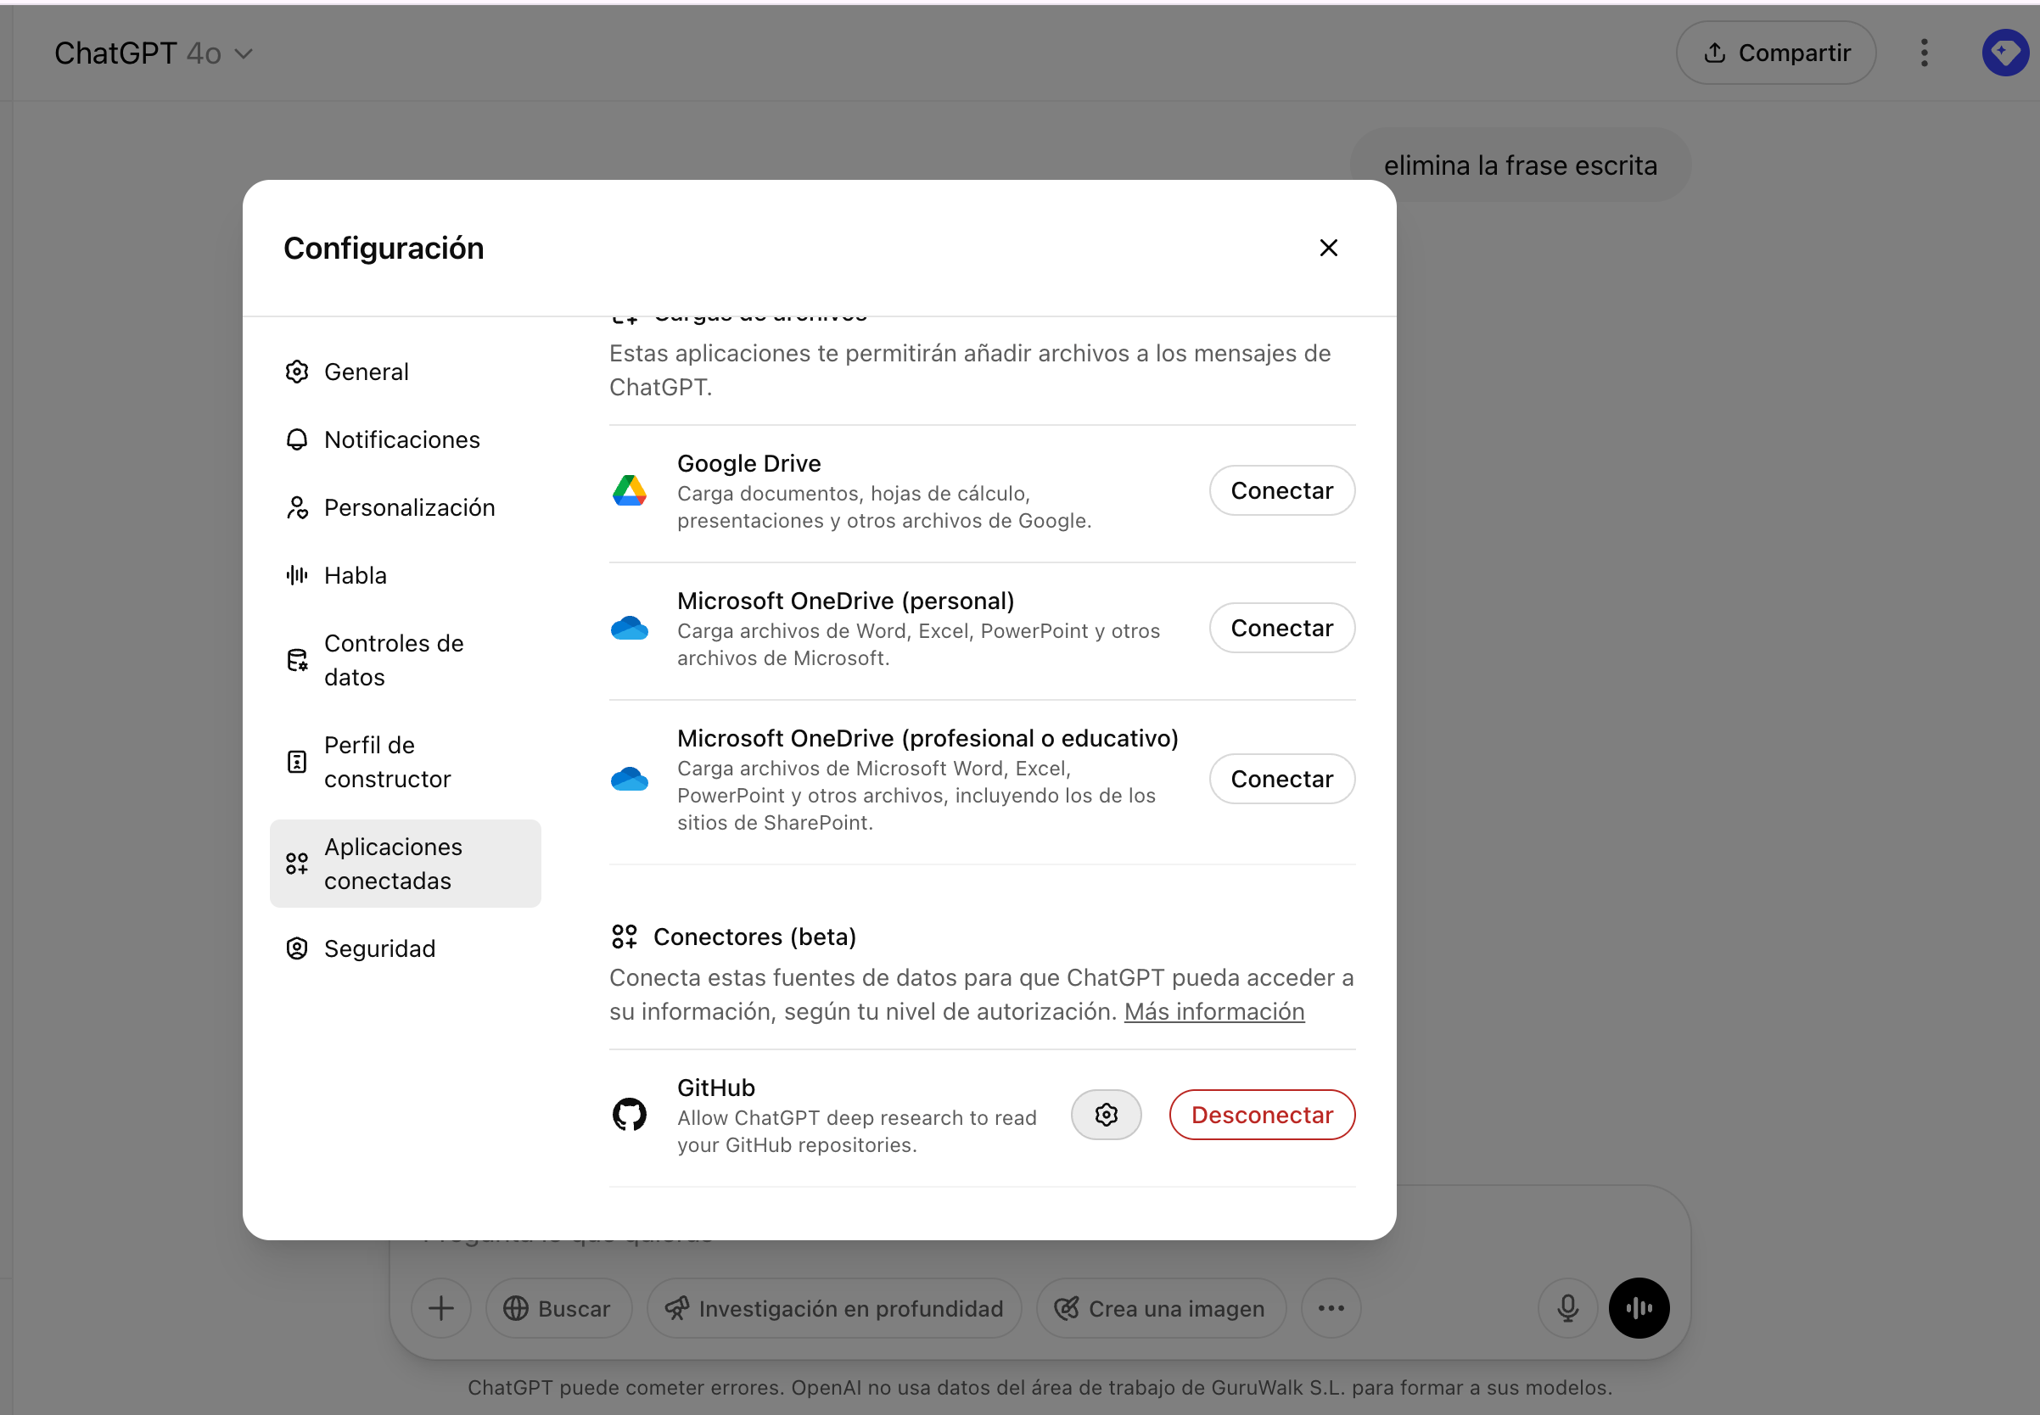Click the GitHub title text
2040x1415 pixels.
point(715,1087)
